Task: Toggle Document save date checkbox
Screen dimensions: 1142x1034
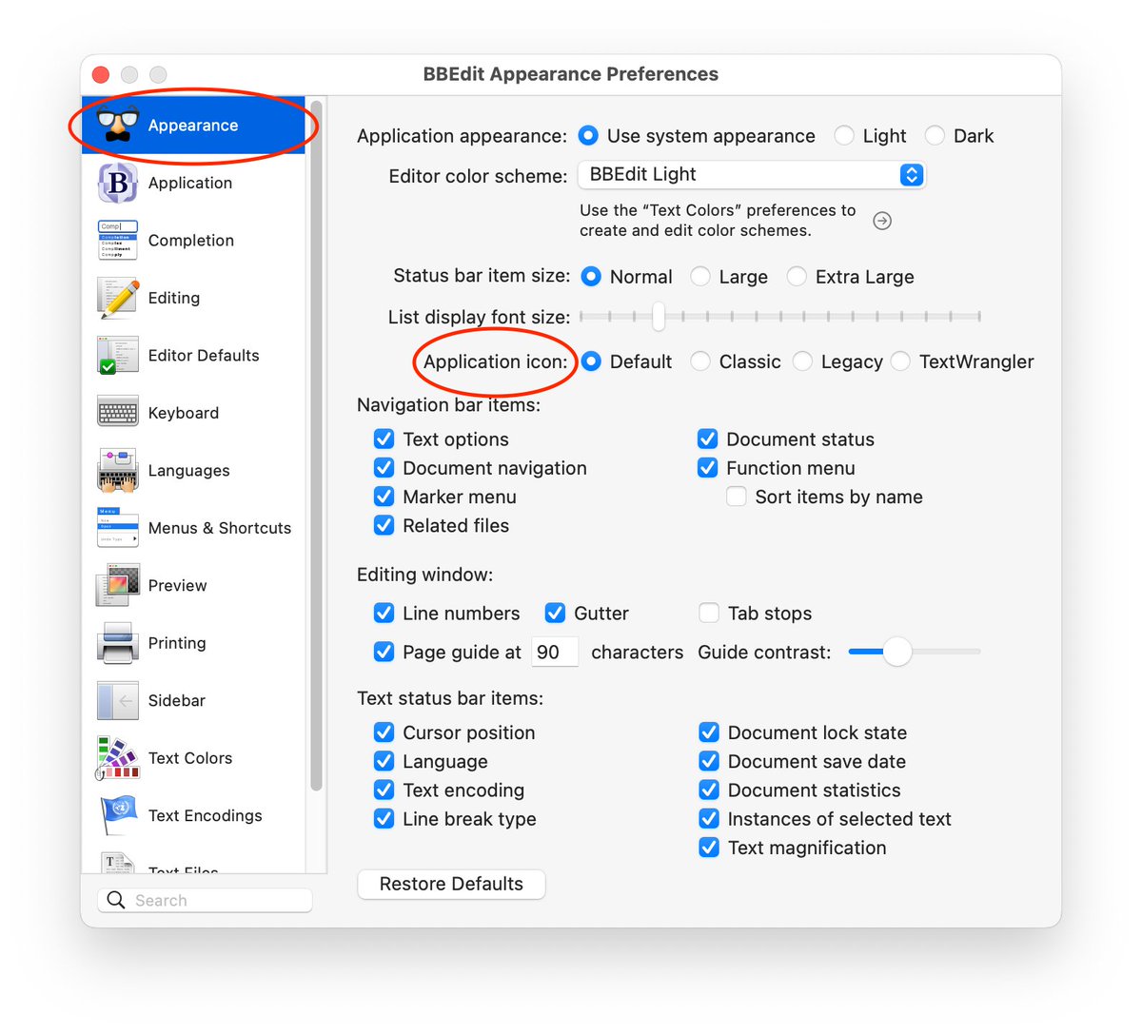Action: pyautogui.click(x=709, y=761)
